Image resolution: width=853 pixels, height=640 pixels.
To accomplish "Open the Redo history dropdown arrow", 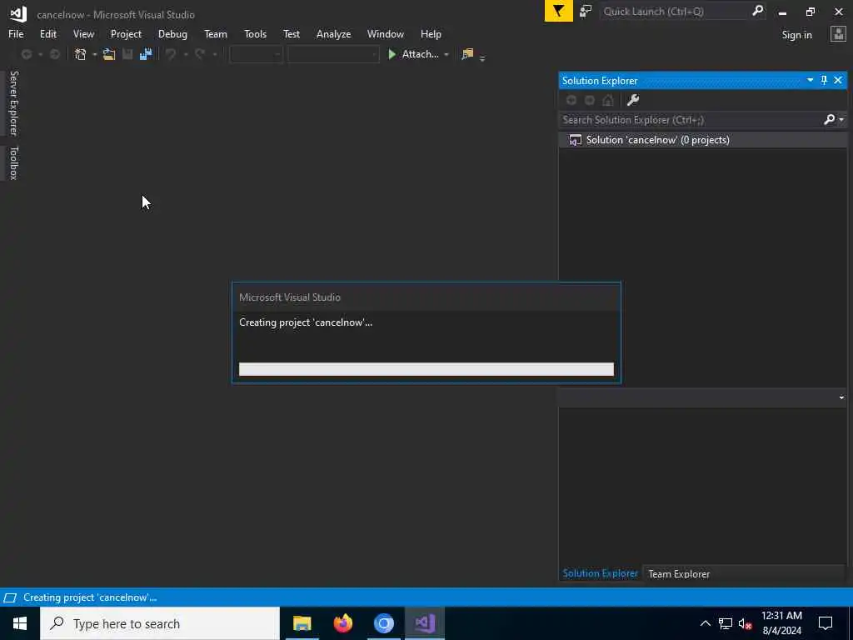I will (x=214, y=54).
